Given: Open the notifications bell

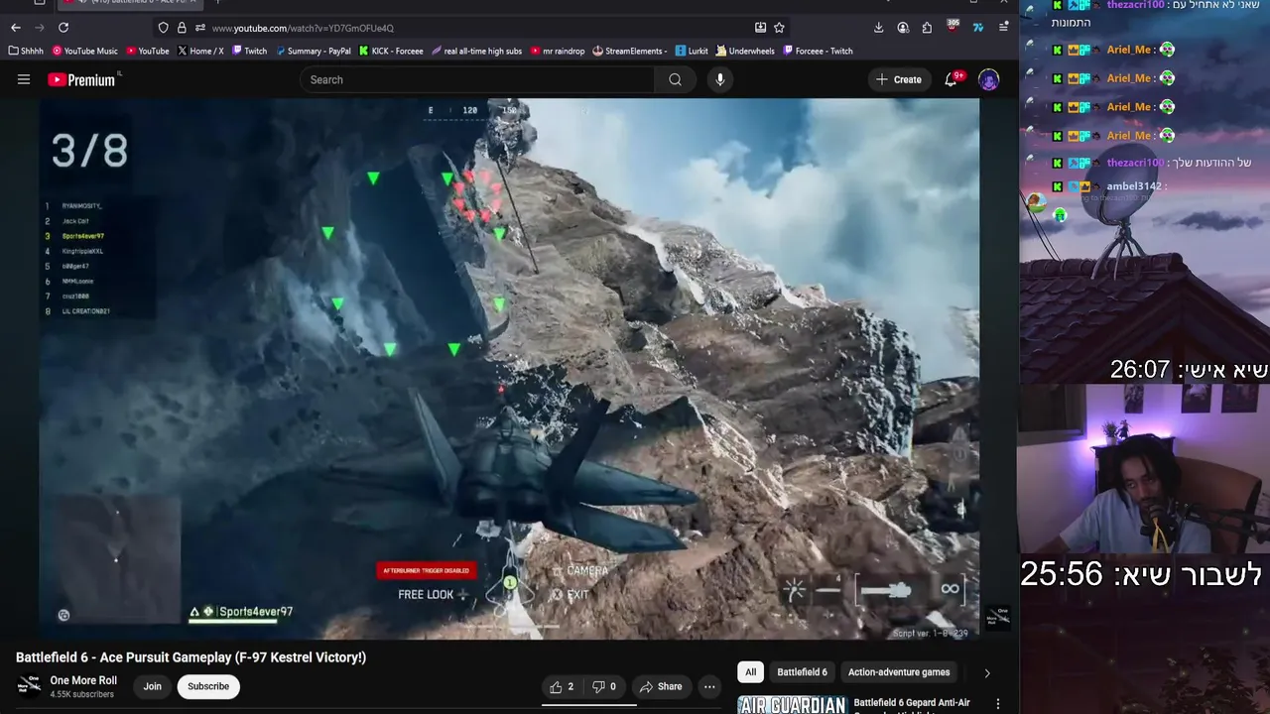Looking at the screenshot, I should [952, 79].
